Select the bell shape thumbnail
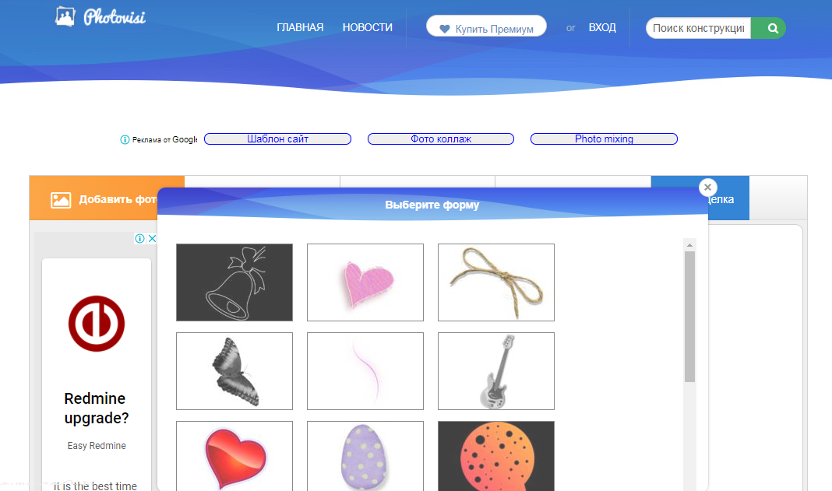The image size is (832, 491). click(x=234, y=282)
